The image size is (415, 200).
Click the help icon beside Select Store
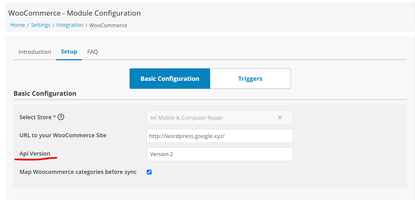coord(61,117)
